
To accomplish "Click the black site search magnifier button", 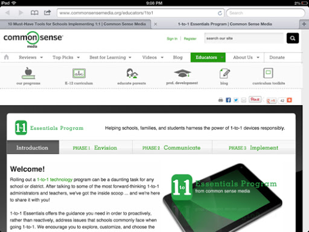I will pos(293,38).
